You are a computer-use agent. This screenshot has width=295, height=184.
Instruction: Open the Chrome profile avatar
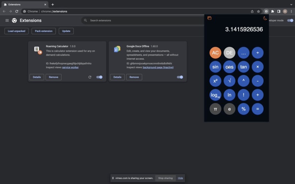pyautogui.click(x=285, y=11)
